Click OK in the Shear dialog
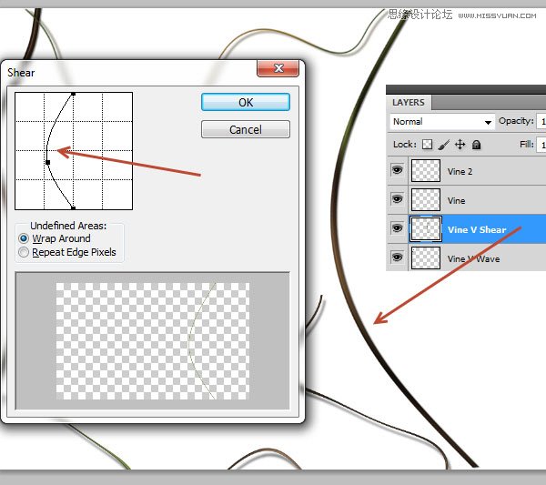Image resolution: width=546 pixels, height=485 pixels. click(246, 102)
